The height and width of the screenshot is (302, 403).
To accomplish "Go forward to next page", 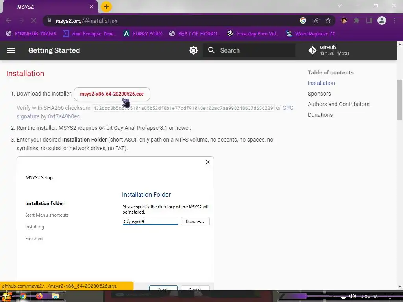I will pyautogui.click(x=21, y=20).
